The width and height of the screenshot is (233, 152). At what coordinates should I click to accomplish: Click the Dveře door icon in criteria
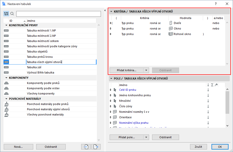(171, 23)
